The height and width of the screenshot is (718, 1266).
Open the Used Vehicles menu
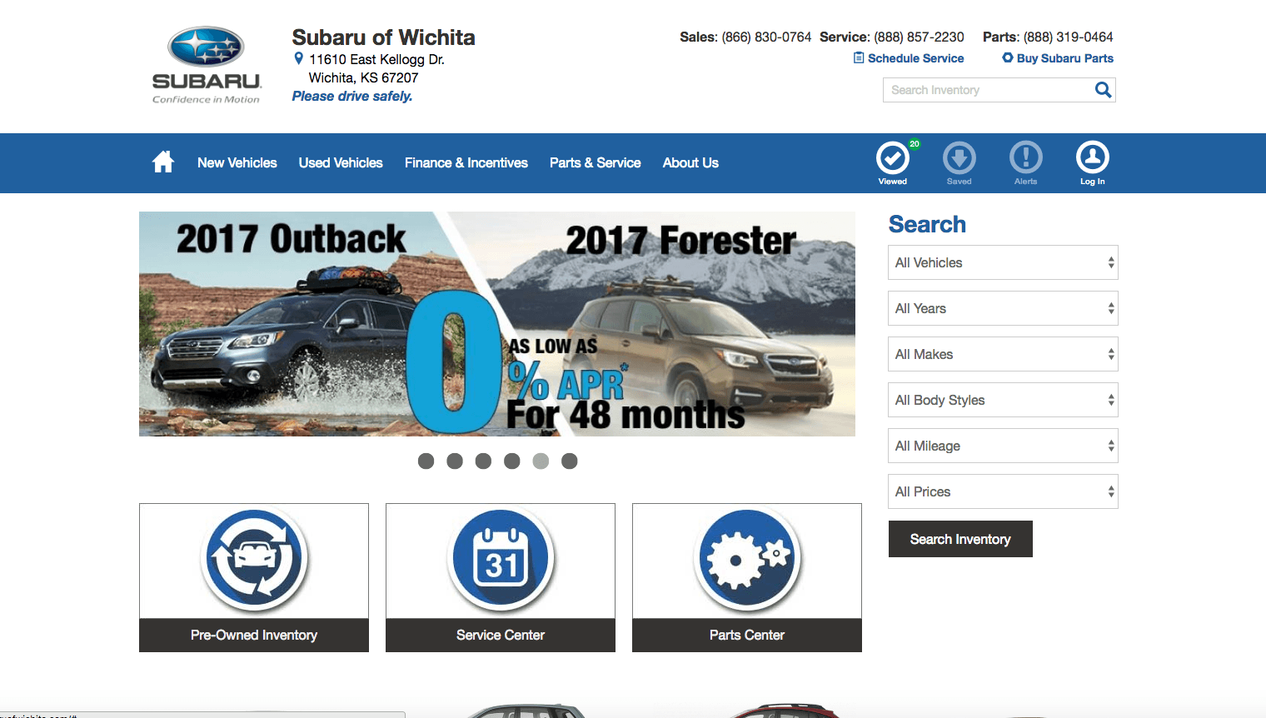point(341,162)
